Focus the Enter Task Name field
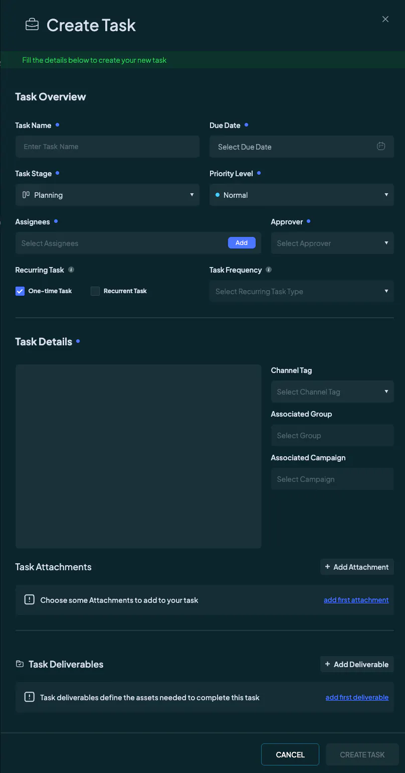405x773 pixels. pyautogui.click(x=107, y=147)
